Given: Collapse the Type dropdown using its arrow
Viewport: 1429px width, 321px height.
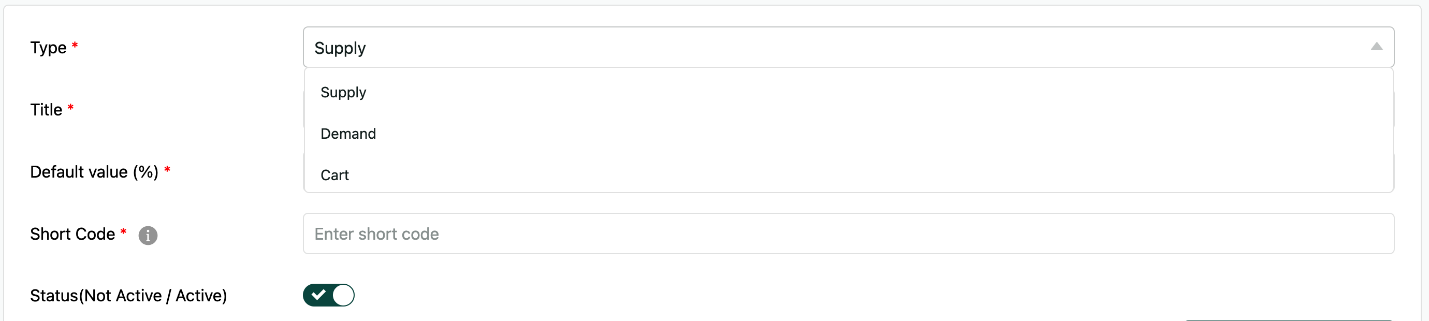Looking at the screenshot, I should pos(1376,47).
